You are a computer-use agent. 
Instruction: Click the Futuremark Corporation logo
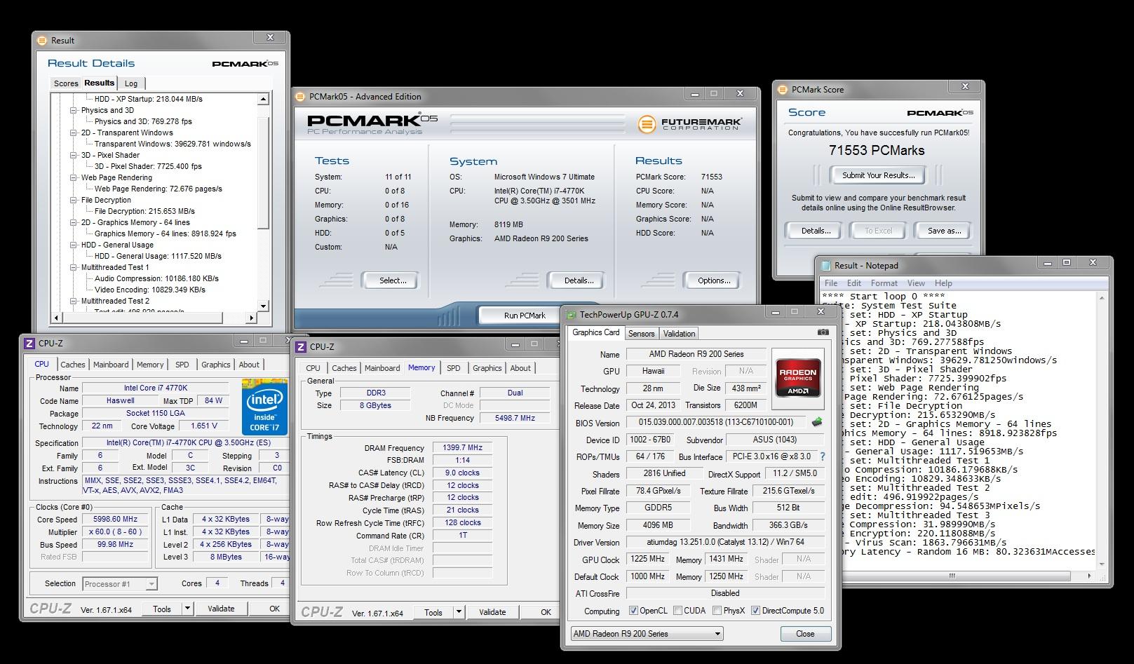click(x=689, y=123)
